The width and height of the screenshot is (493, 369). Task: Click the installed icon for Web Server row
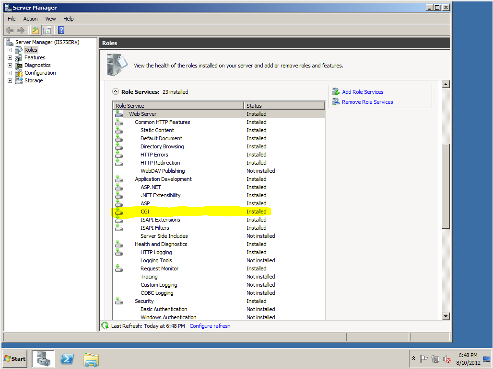tap(119, 113)
